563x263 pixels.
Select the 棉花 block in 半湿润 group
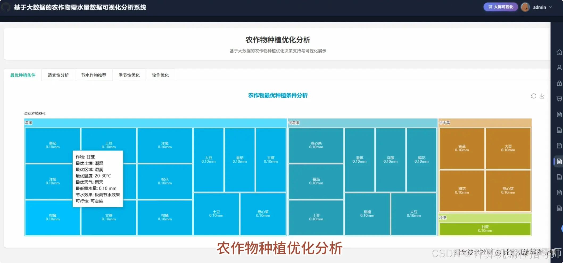(421, 159)
